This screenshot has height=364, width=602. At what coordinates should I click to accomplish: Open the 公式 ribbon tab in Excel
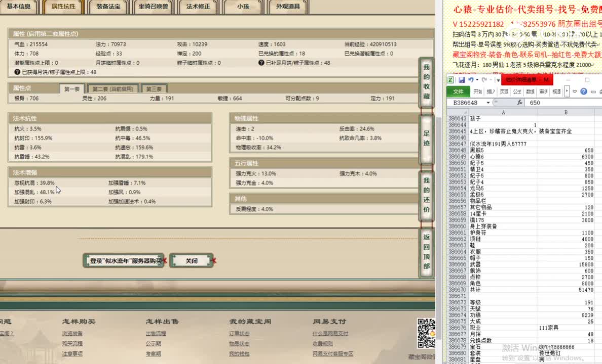click(x=517, y=92)
